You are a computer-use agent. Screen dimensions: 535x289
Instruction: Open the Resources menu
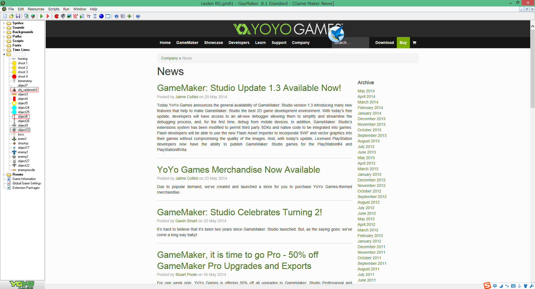click(36, 9)
